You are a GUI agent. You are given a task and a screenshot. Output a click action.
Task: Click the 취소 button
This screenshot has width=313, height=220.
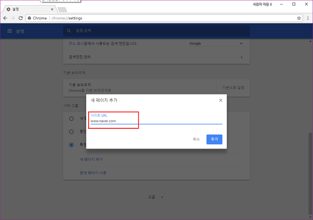pos(196,139)
